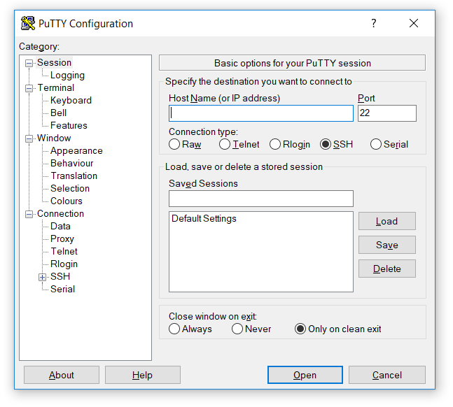Open the SSH category in tree
Screen dimensions: 453x407
point(60,276)
